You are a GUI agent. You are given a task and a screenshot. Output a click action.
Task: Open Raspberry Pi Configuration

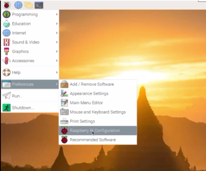pyautogui.click(x=98, y=130)
